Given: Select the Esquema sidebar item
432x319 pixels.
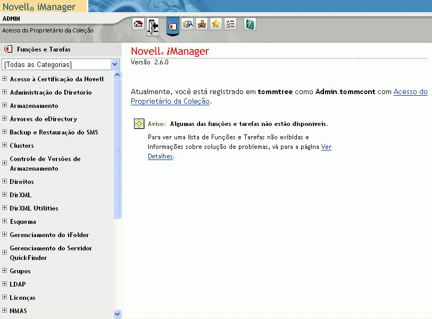Looking at the screenshot, I should pos(23,222).
